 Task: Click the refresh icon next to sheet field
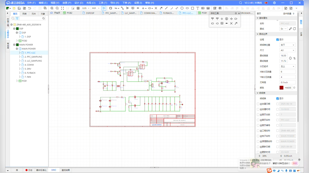tap(295, 29)
